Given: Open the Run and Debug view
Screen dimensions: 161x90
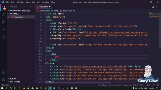Looking at the screenshot, I should tap(3, 29).
